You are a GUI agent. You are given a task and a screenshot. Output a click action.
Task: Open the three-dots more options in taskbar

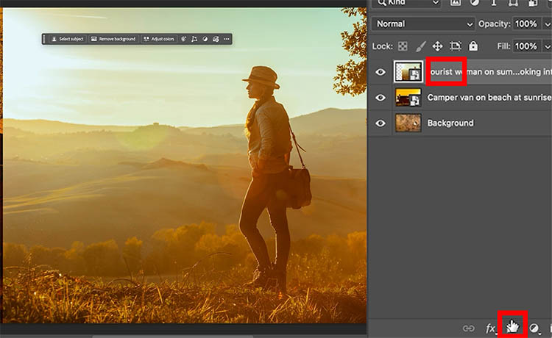click(226, 38)
